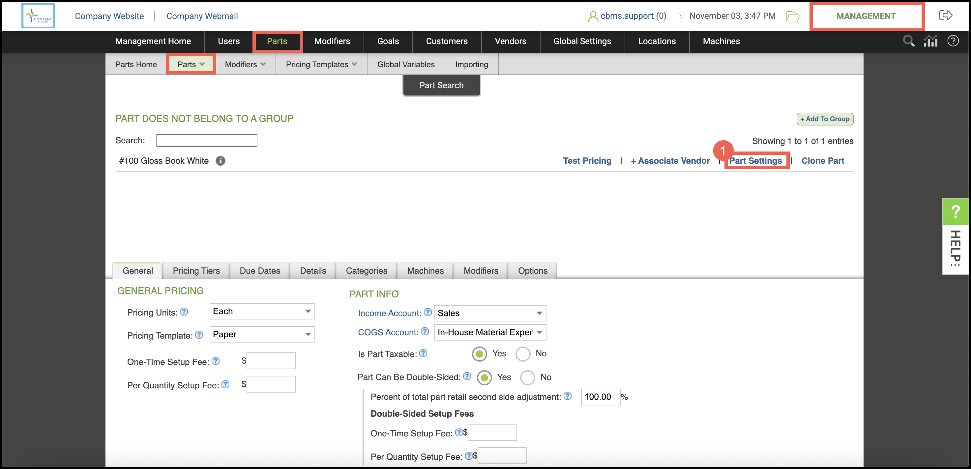971x469 pixels.
Task: Click the part Search input field
Action: 206,141
